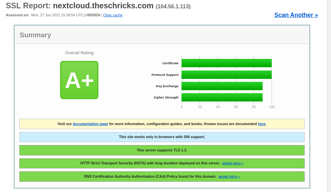
Task: Click the Overall Rating label
Action: pyautogui.click(x=79, y=53)
